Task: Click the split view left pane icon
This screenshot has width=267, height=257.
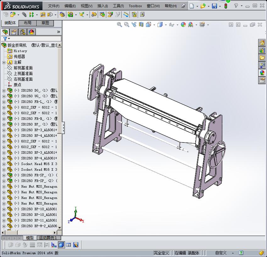Action: click(x=231, y=25)
